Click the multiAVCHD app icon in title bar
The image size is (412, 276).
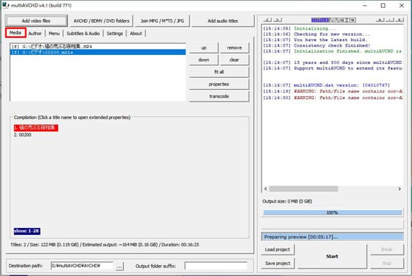6,5
